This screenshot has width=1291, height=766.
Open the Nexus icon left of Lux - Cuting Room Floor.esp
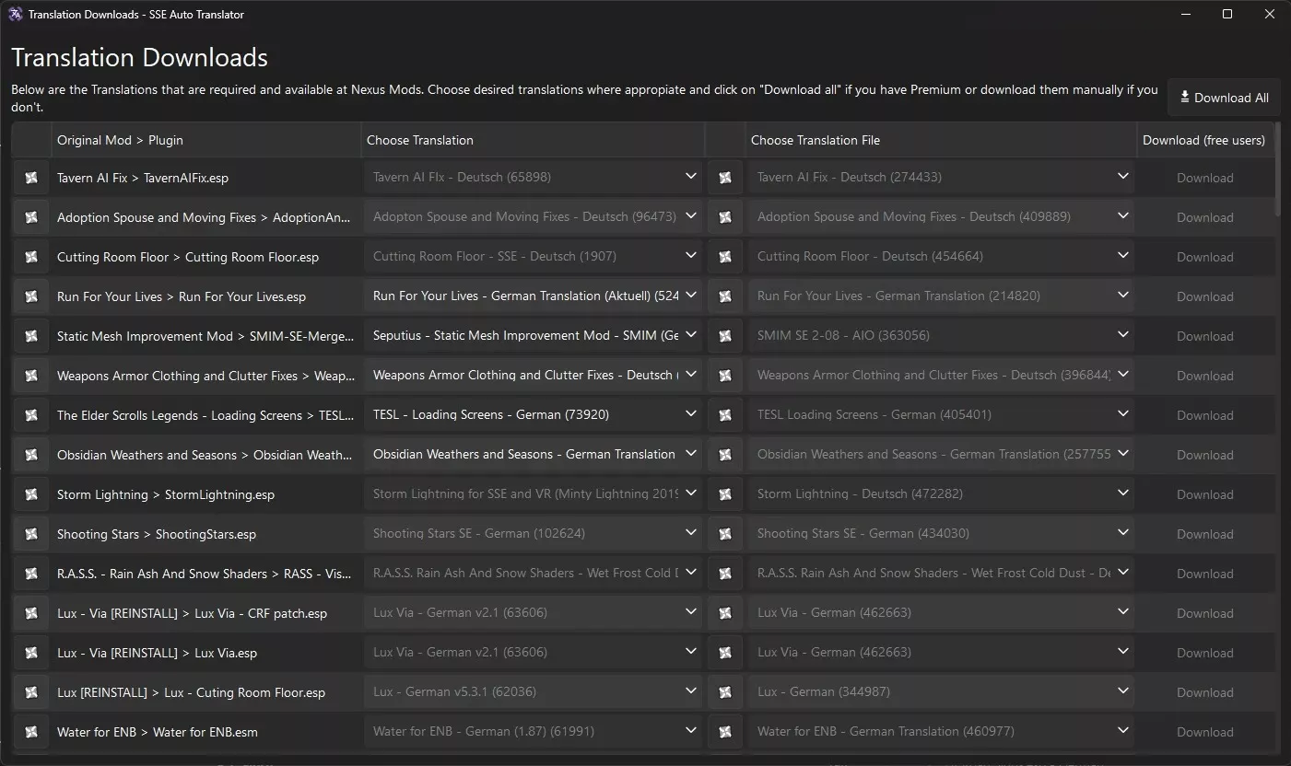click(x=31, y=692)
